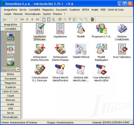This screenshot has height=125, width=134.
Task: Click the previous record toolbar arrow
Action: [27, 19]
